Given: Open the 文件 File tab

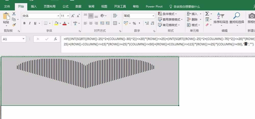Looking at the screenshot, I should click(7, 7).
